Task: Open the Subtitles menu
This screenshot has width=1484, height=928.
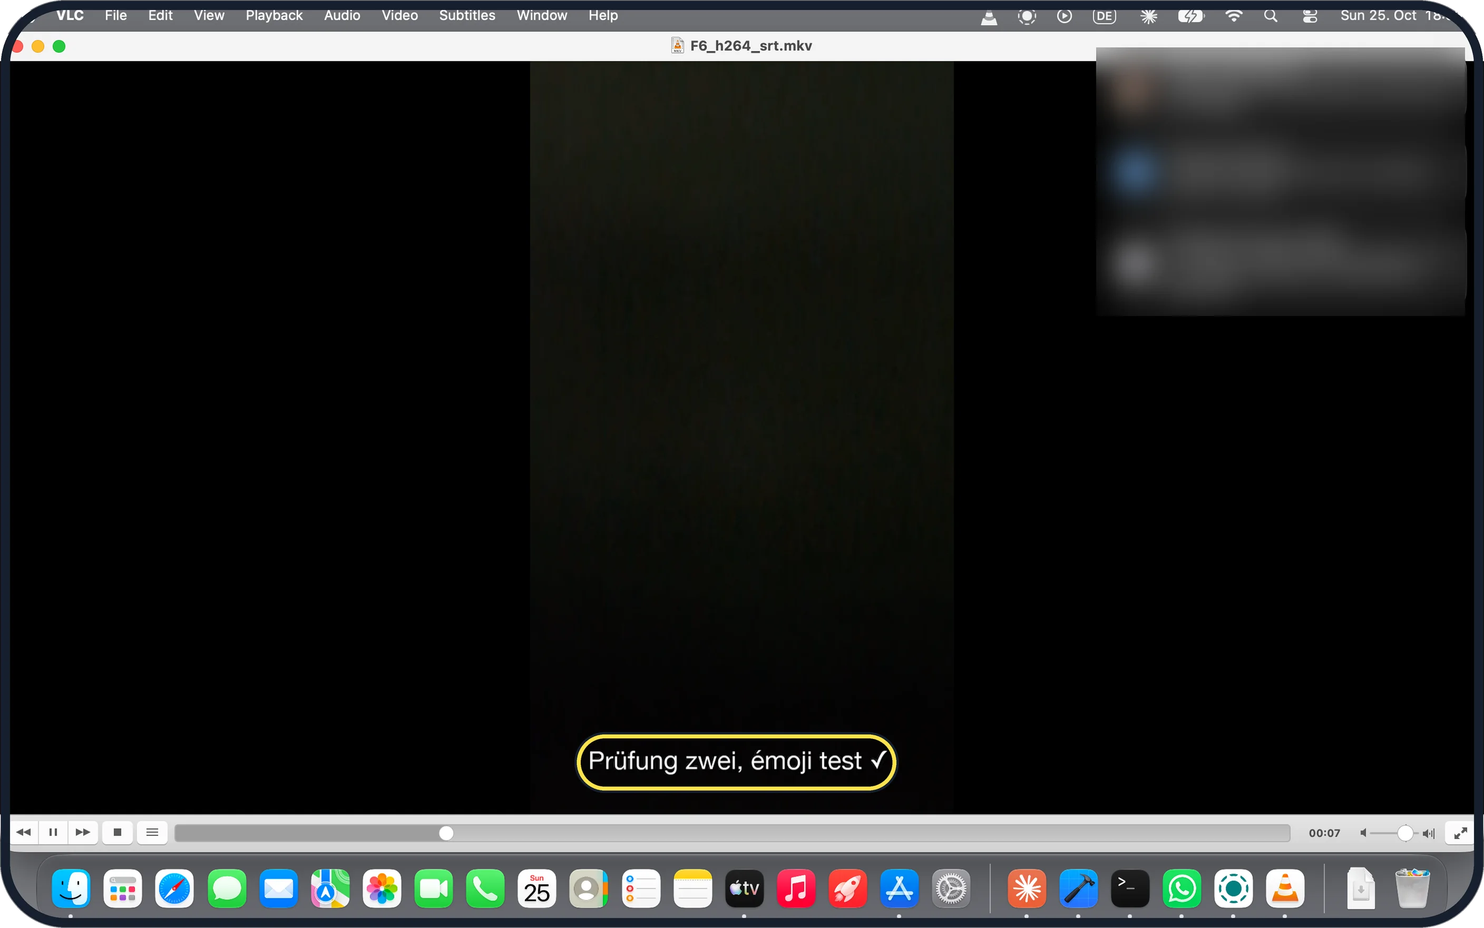Action: (x=466, y=15)
